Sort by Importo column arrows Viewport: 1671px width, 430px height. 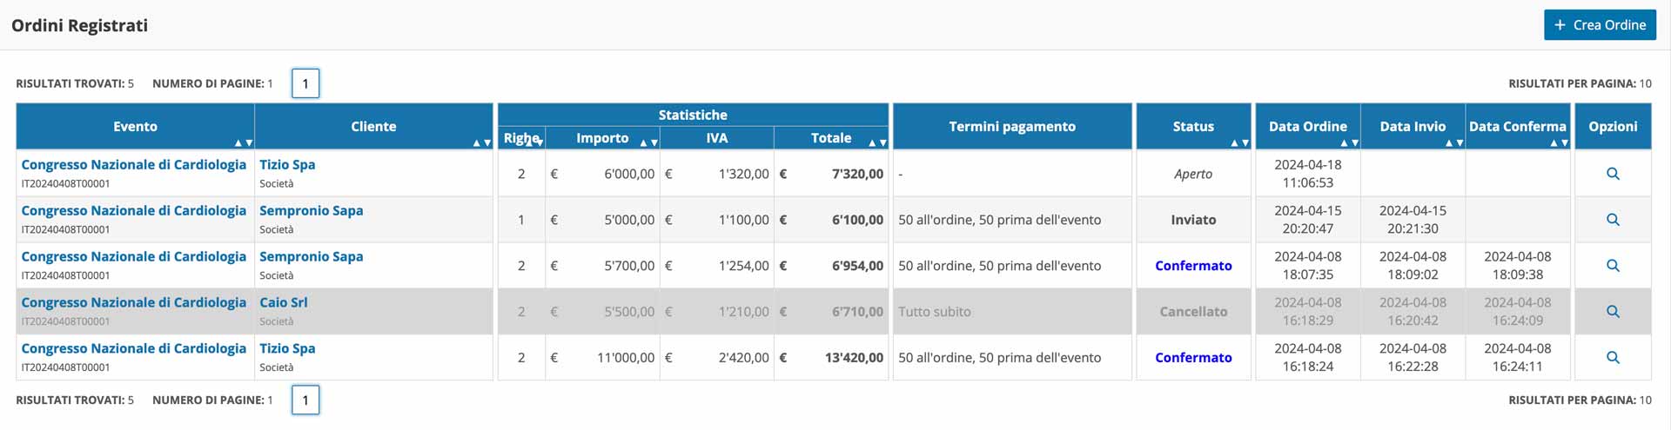(x=648, y=142)
